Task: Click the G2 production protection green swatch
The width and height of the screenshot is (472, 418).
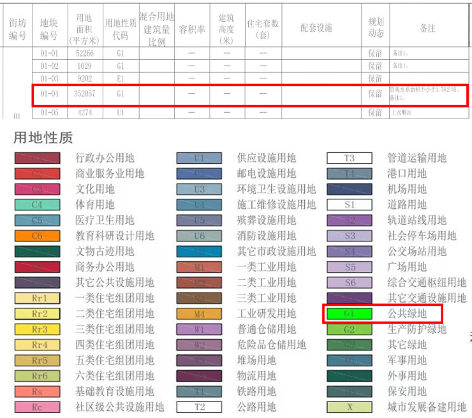Action: coord(349,329)
